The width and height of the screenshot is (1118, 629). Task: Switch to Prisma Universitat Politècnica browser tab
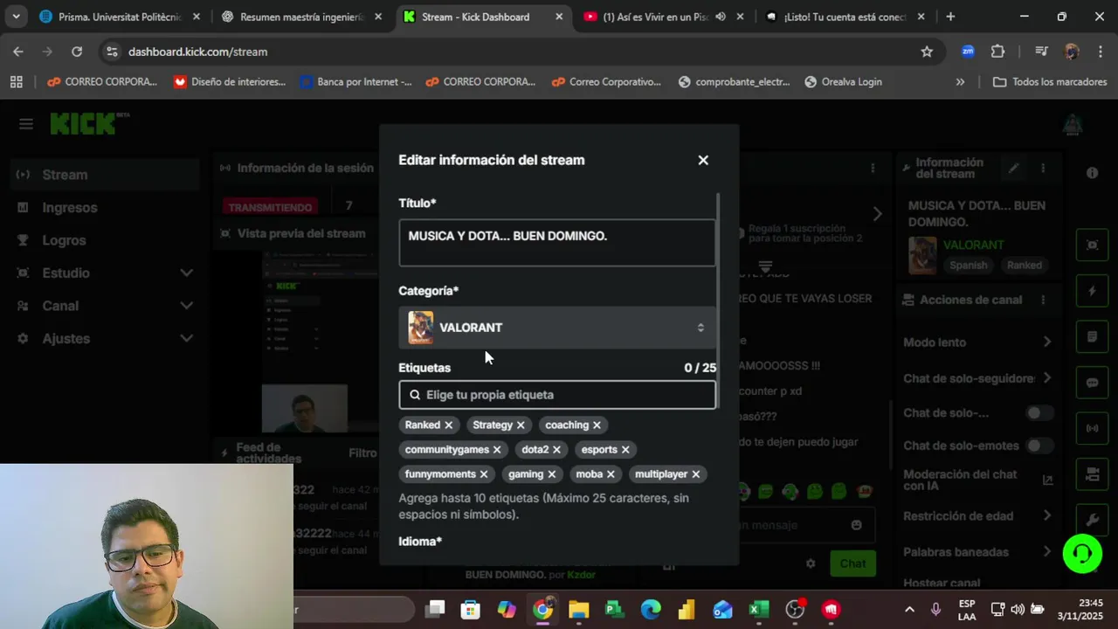(x=119, y=17)
